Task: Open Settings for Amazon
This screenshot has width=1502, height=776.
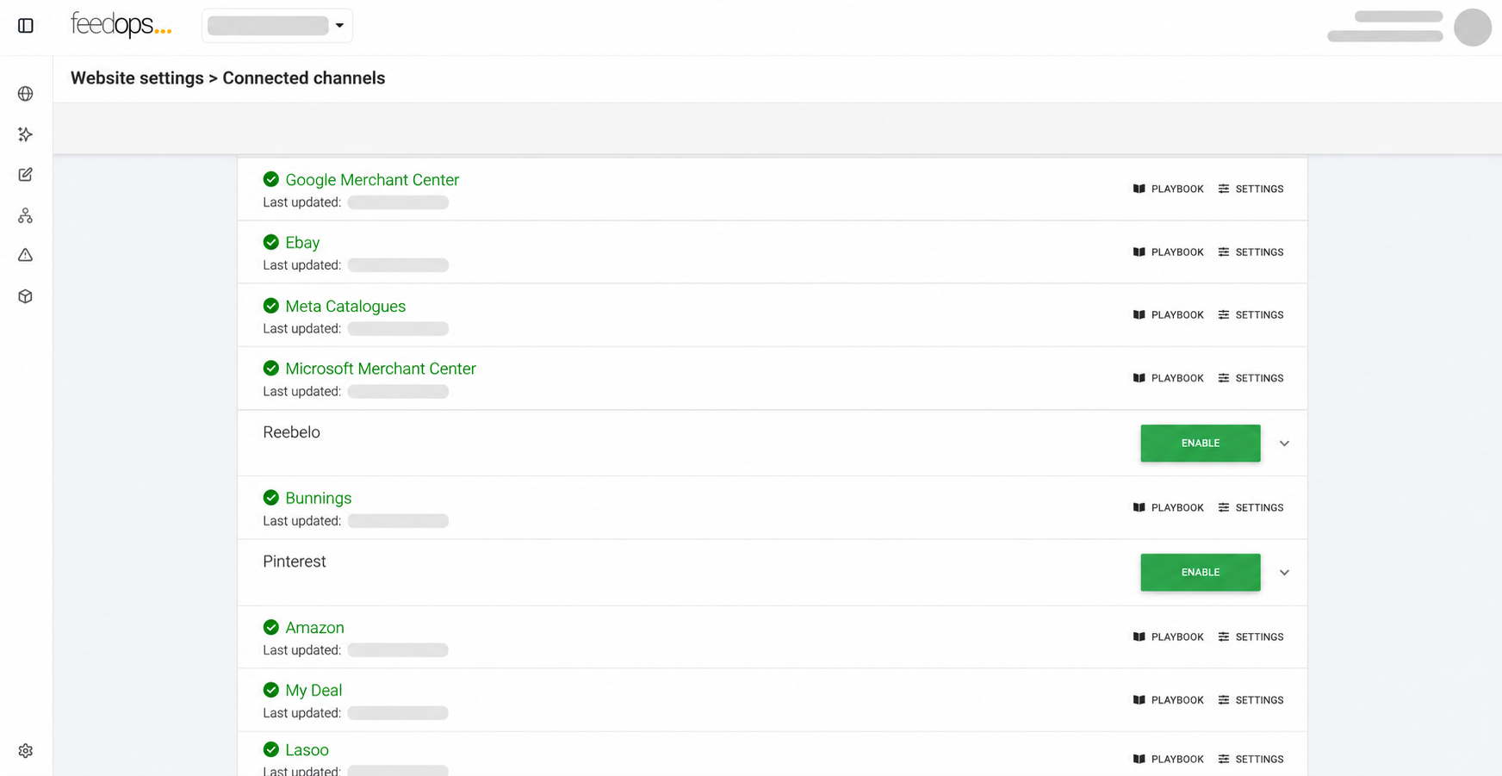Action: tap(1251, 637)
